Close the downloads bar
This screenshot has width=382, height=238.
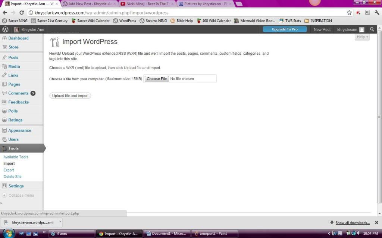376,222
